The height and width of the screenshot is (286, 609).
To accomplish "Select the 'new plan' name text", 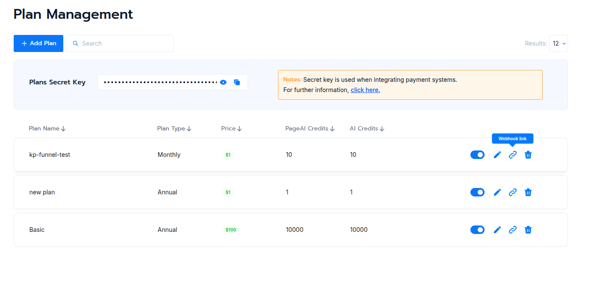I will (x=42, y=192).
